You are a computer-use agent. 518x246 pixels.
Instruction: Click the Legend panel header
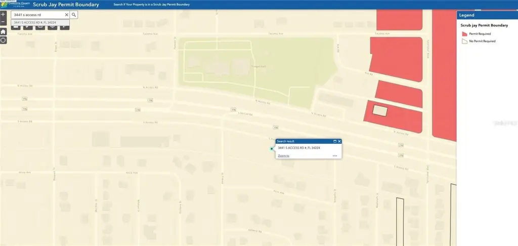[x=487, y=15]
